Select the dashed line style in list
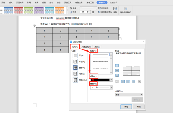 pos(100,65)
